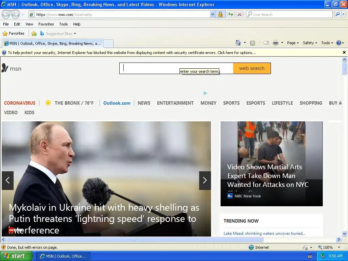Click the security information bar message
The width and height of the screenshot is (348, 261).
tap(132, 53)
